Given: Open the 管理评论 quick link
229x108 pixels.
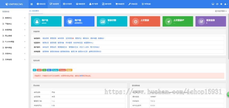Looking at the screenshot, I should tap(78, 38).
